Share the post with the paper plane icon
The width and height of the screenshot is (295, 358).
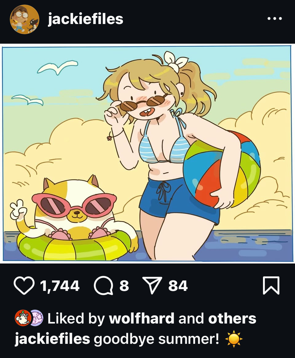[152, 285]
